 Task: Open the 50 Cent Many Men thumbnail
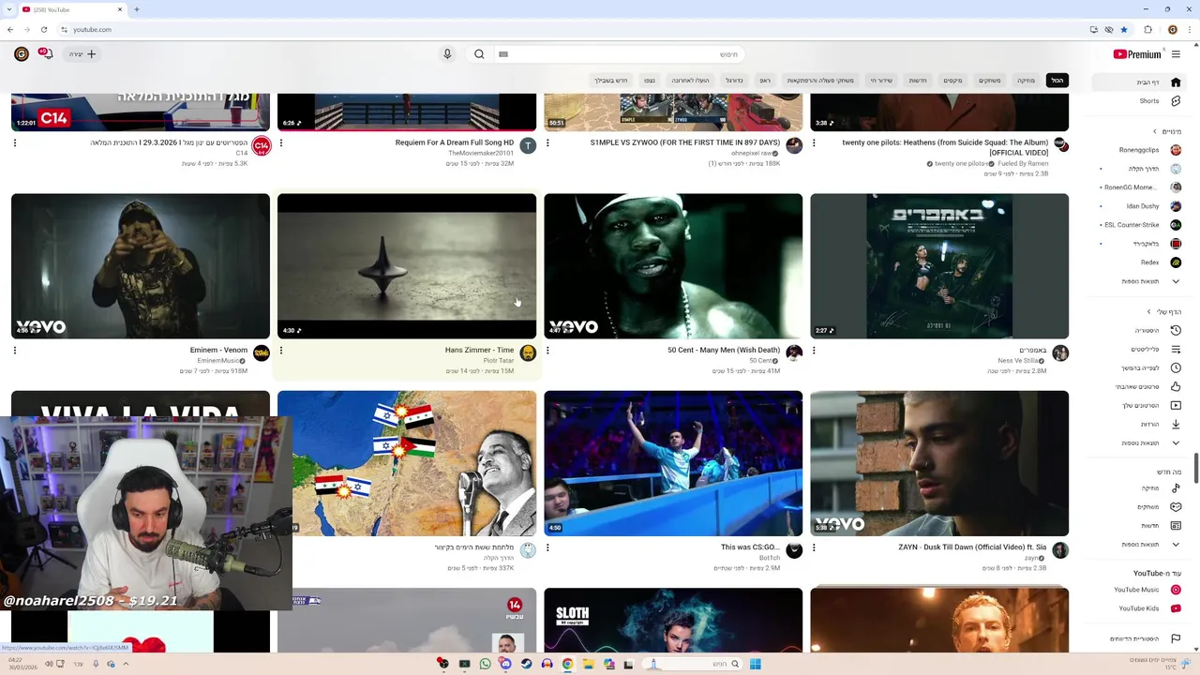click(x=673, y=266)
